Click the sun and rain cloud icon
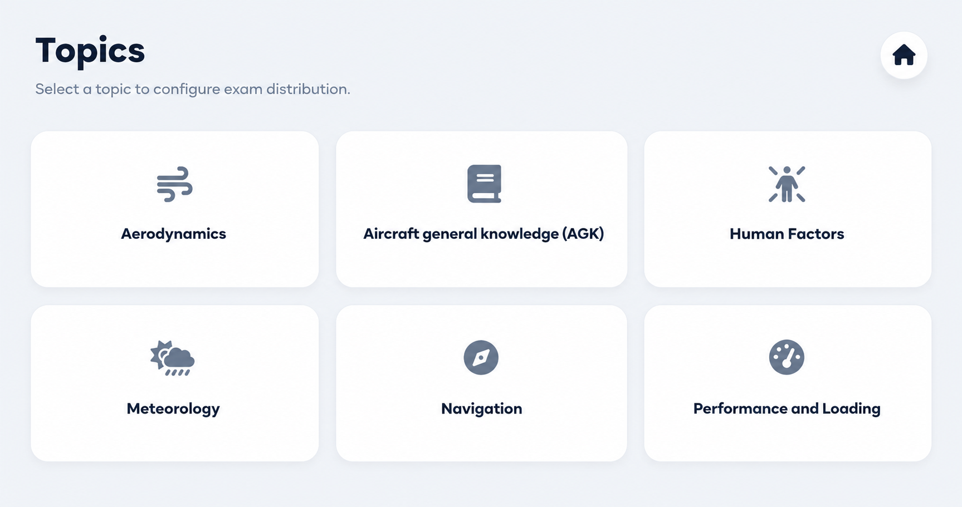Screen dimensions: 962x507 point(172,358)
